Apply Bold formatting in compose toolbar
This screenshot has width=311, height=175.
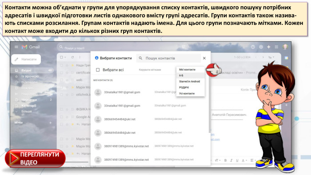225,160
